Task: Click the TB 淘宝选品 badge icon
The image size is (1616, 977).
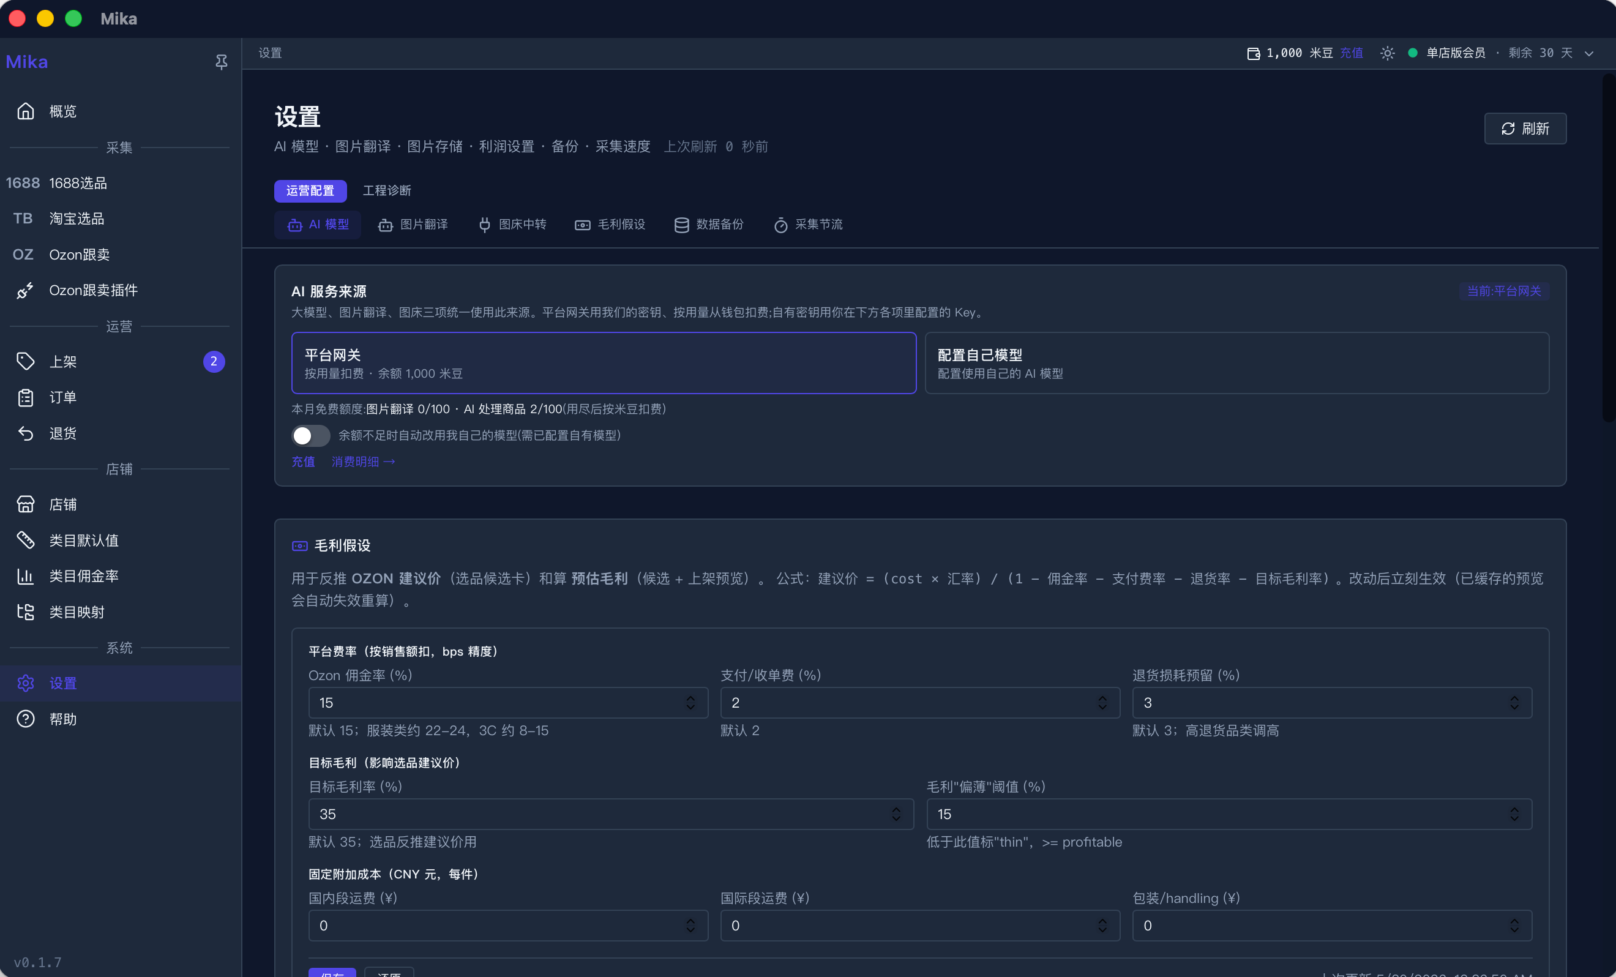Action: 23,219
